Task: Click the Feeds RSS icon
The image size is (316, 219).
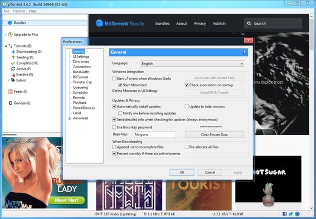Action: point(10,91)
